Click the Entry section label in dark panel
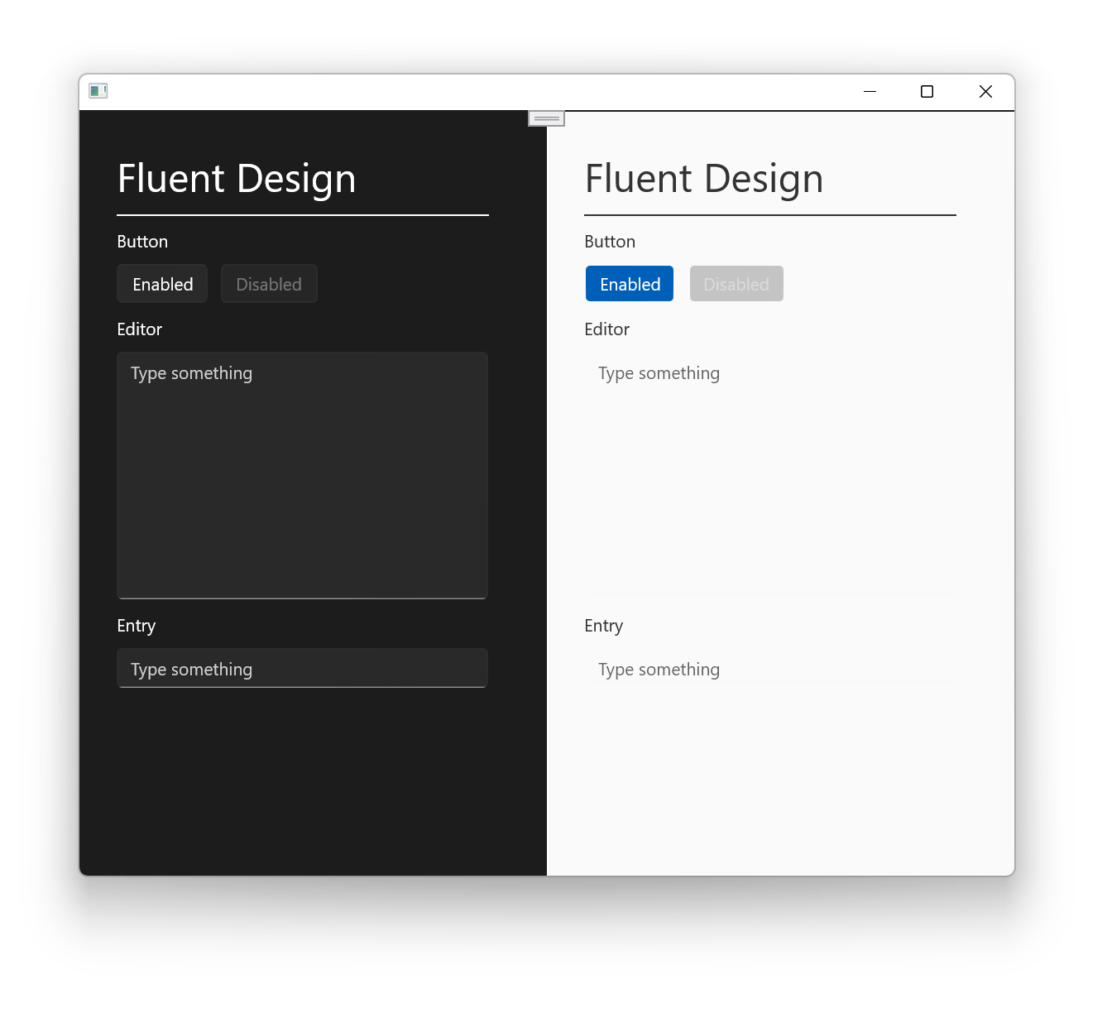Screen dimensions: 1107x1023 tap(136, 625)
